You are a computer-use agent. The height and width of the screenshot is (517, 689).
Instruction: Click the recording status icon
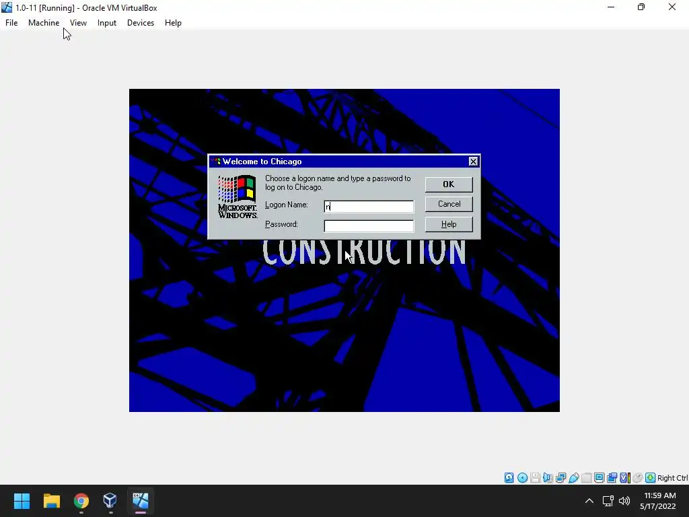(612, 478)
